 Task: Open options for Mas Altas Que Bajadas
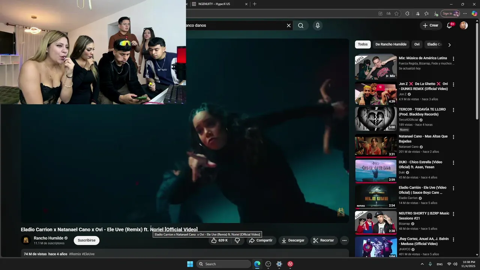453,137
